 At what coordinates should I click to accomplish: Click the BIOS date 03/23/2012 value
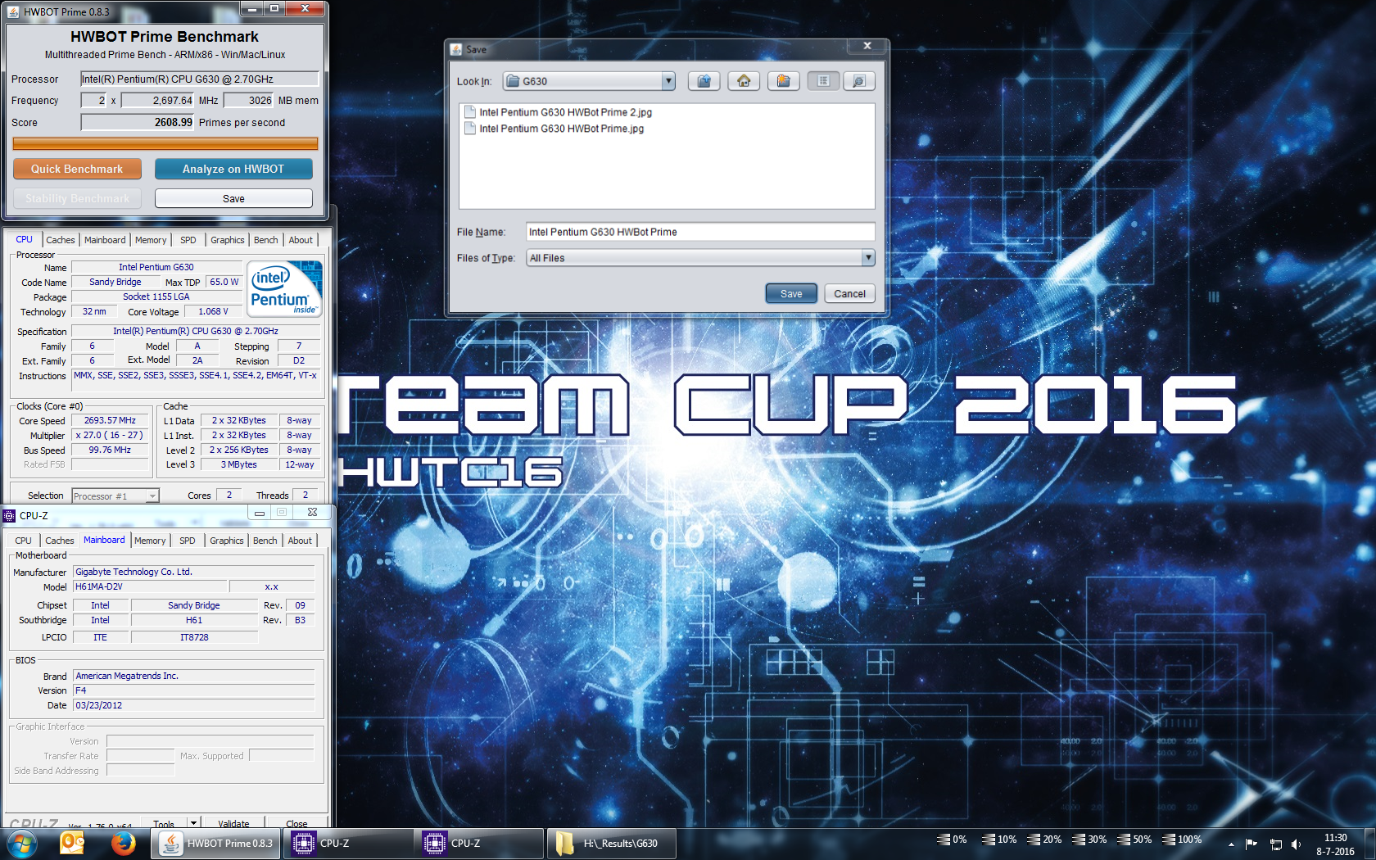pyautogui.click(x=193, y=705)
